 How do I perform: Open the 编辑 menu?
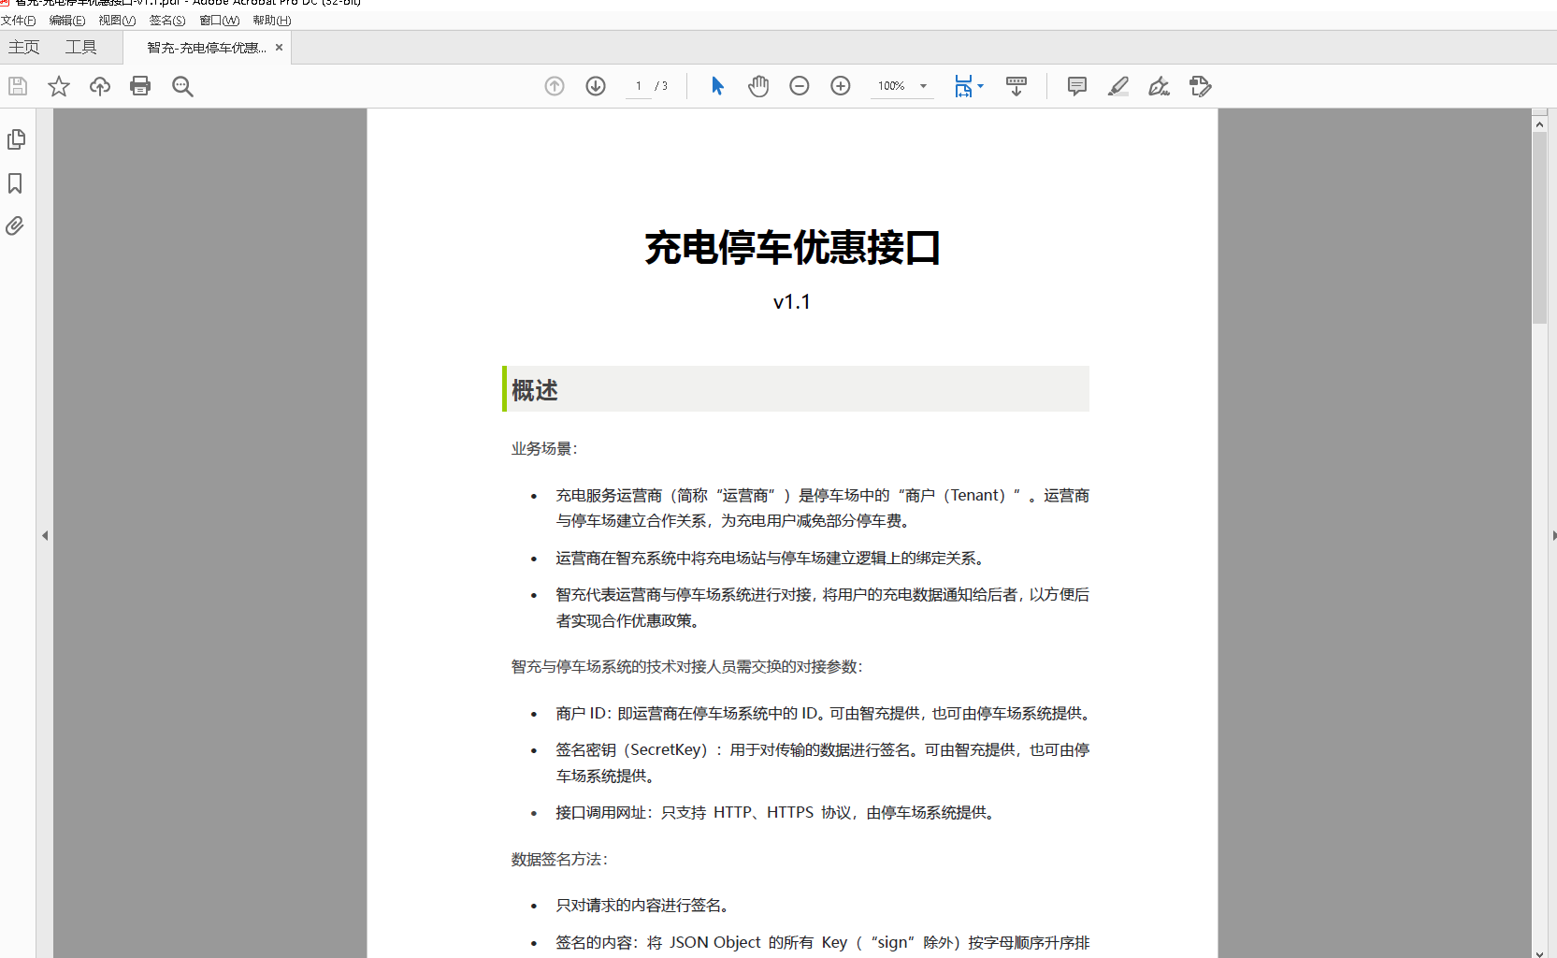coord(67,20)
